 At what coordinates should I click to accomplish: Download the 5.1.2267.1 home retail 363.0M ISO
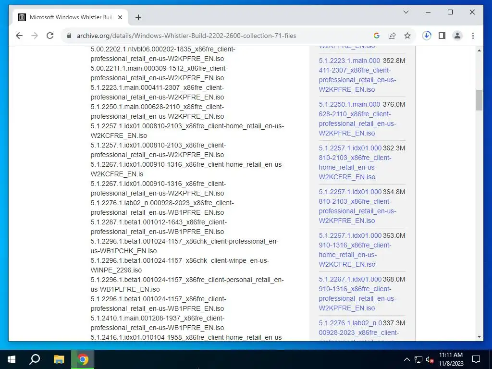pos(355,250)
